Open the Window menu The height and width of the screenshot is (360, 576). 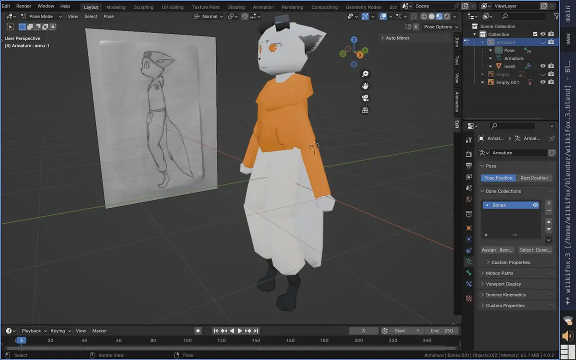[x=45, y=6]
